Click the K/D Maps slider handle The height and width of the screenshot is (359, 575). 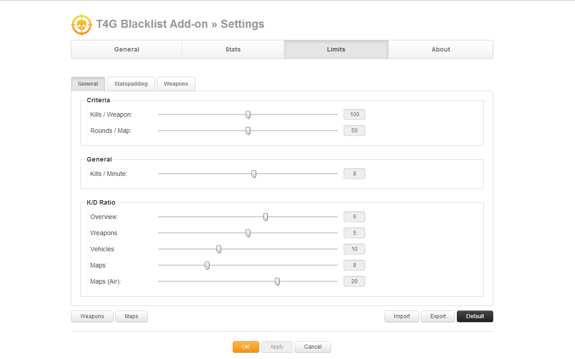(207, 266)
